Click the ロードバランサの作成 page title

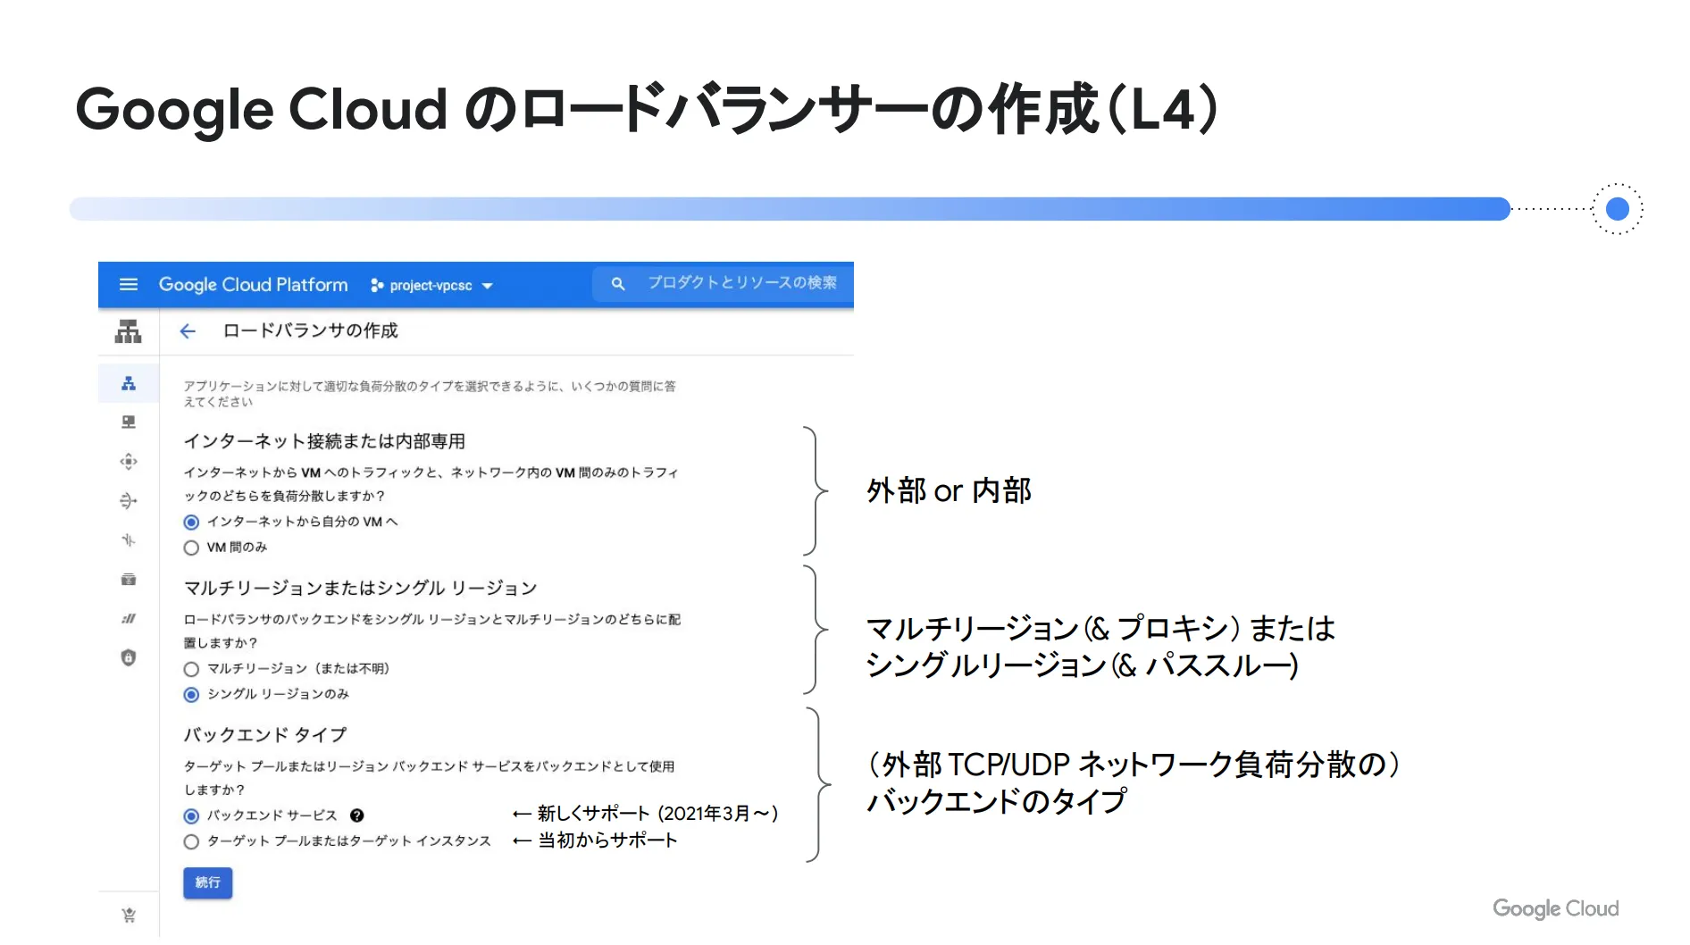pos(311,330)
